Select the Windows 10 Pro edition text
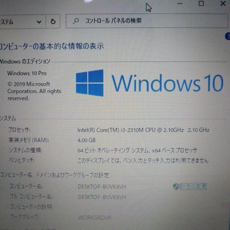The width and height of the screenshot is (230, 230). (x=27, y=73)
